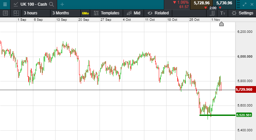Toggle the 6Mo quick range button
Viewport: 256px width, 140px height.
(x=85, y=13)
